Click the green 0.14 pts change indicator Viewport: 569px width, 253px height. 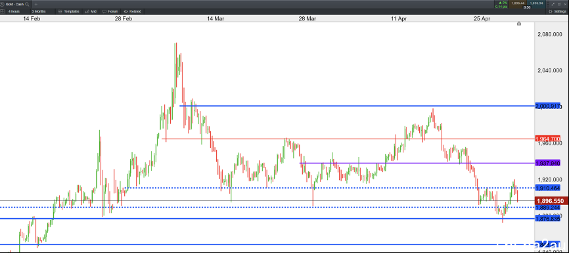pos(501,7)
